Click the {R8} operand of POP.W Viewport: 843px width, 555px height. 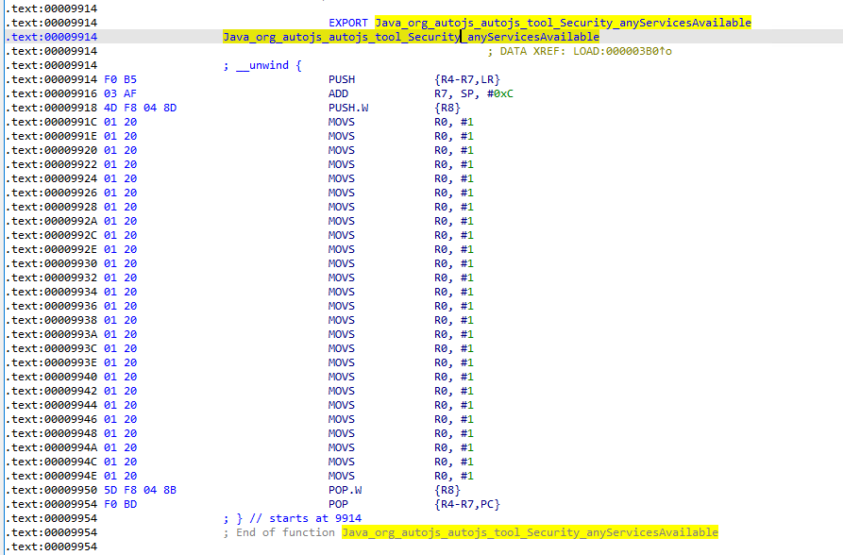click(447, 490)
